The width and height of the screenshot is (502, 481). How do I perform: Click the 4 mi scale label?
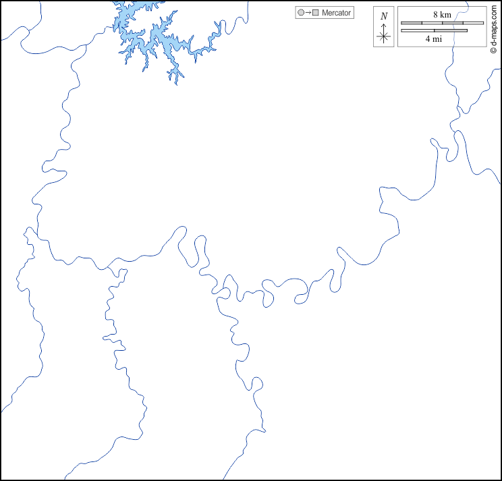click(433, 38)
